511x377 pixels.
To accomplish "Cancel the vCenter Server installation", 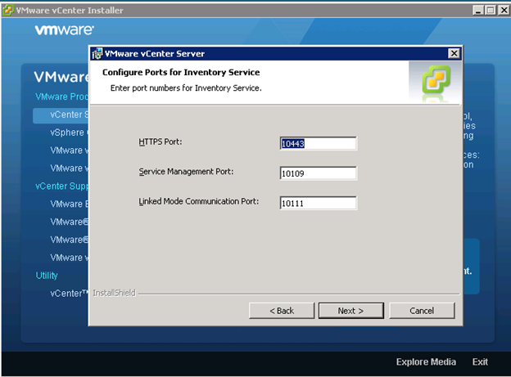I will [x=422, y=311].
